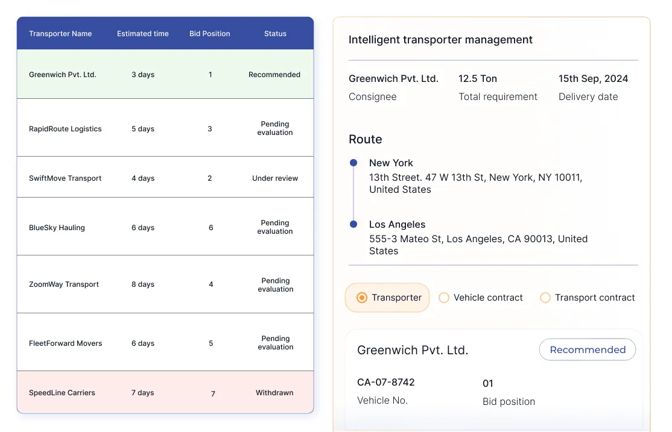Sort by the Bid Position column header
Image resolution: width=672 pixels, height=432 pixels.
(x=209, y=33)
